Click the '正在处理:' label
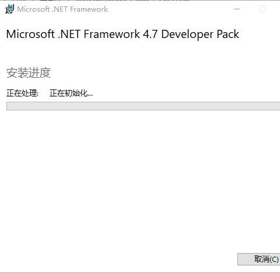Screen dimensions: 280x273 pyautogui.click(x=22, y=93)
